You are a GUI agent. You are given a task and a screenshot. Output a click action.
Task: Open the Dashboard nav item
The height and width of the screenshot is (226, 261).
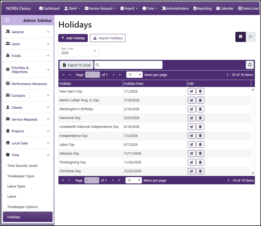49,8
